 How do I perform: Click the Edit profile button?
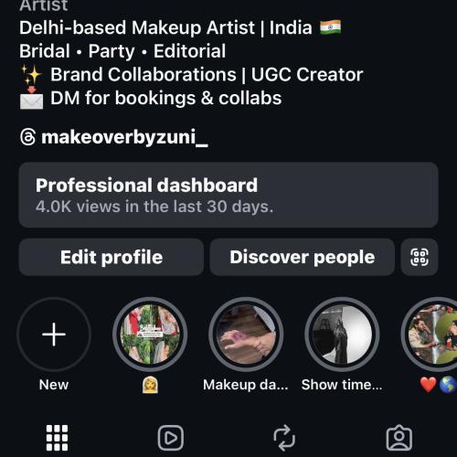[x=112, y=257]
